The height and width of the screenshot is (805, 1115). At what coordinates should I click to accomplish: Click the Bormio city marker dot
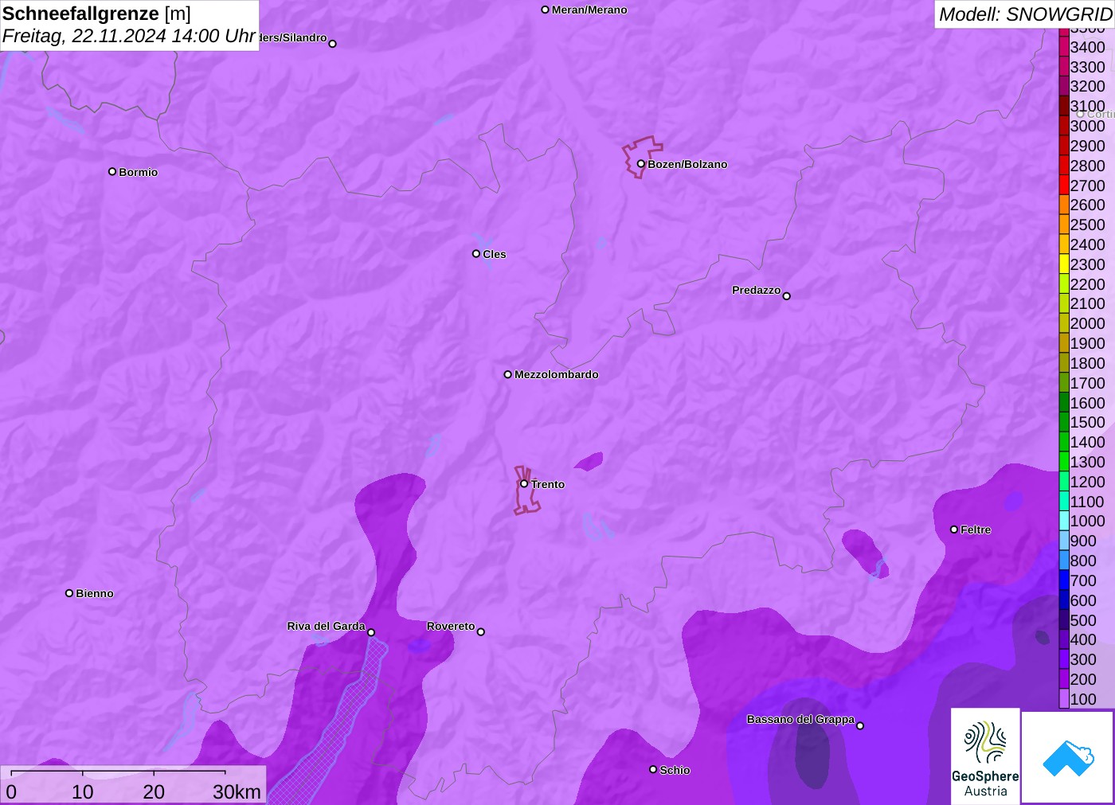112,171
